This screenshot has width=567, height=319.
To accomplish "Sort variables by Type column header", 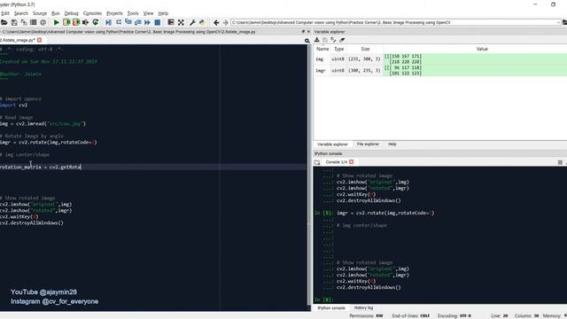I will click(x=338, y=49).
